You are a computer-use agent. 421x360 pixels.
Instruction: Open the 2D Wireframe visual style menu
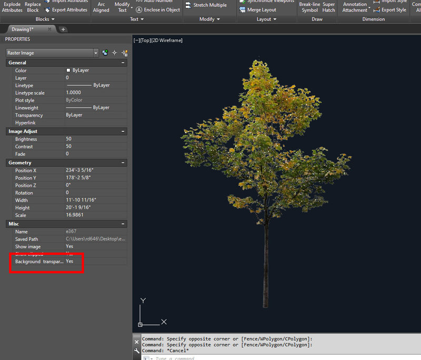(x=167, y=40)
